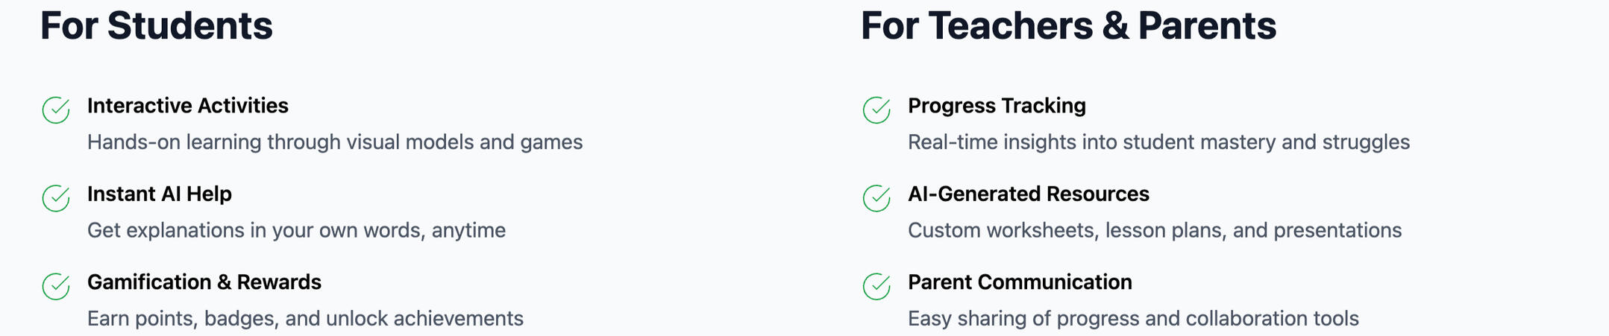Click the 'Real-time insights' description text
The height and width of the screenshot is (336, 1609).
click(1158, 142)
